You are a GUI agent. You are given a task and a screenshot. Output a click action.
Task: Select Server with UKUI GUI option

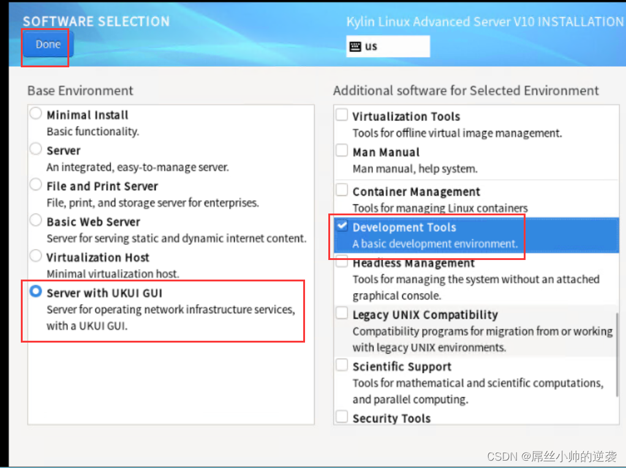pos(37,292)
